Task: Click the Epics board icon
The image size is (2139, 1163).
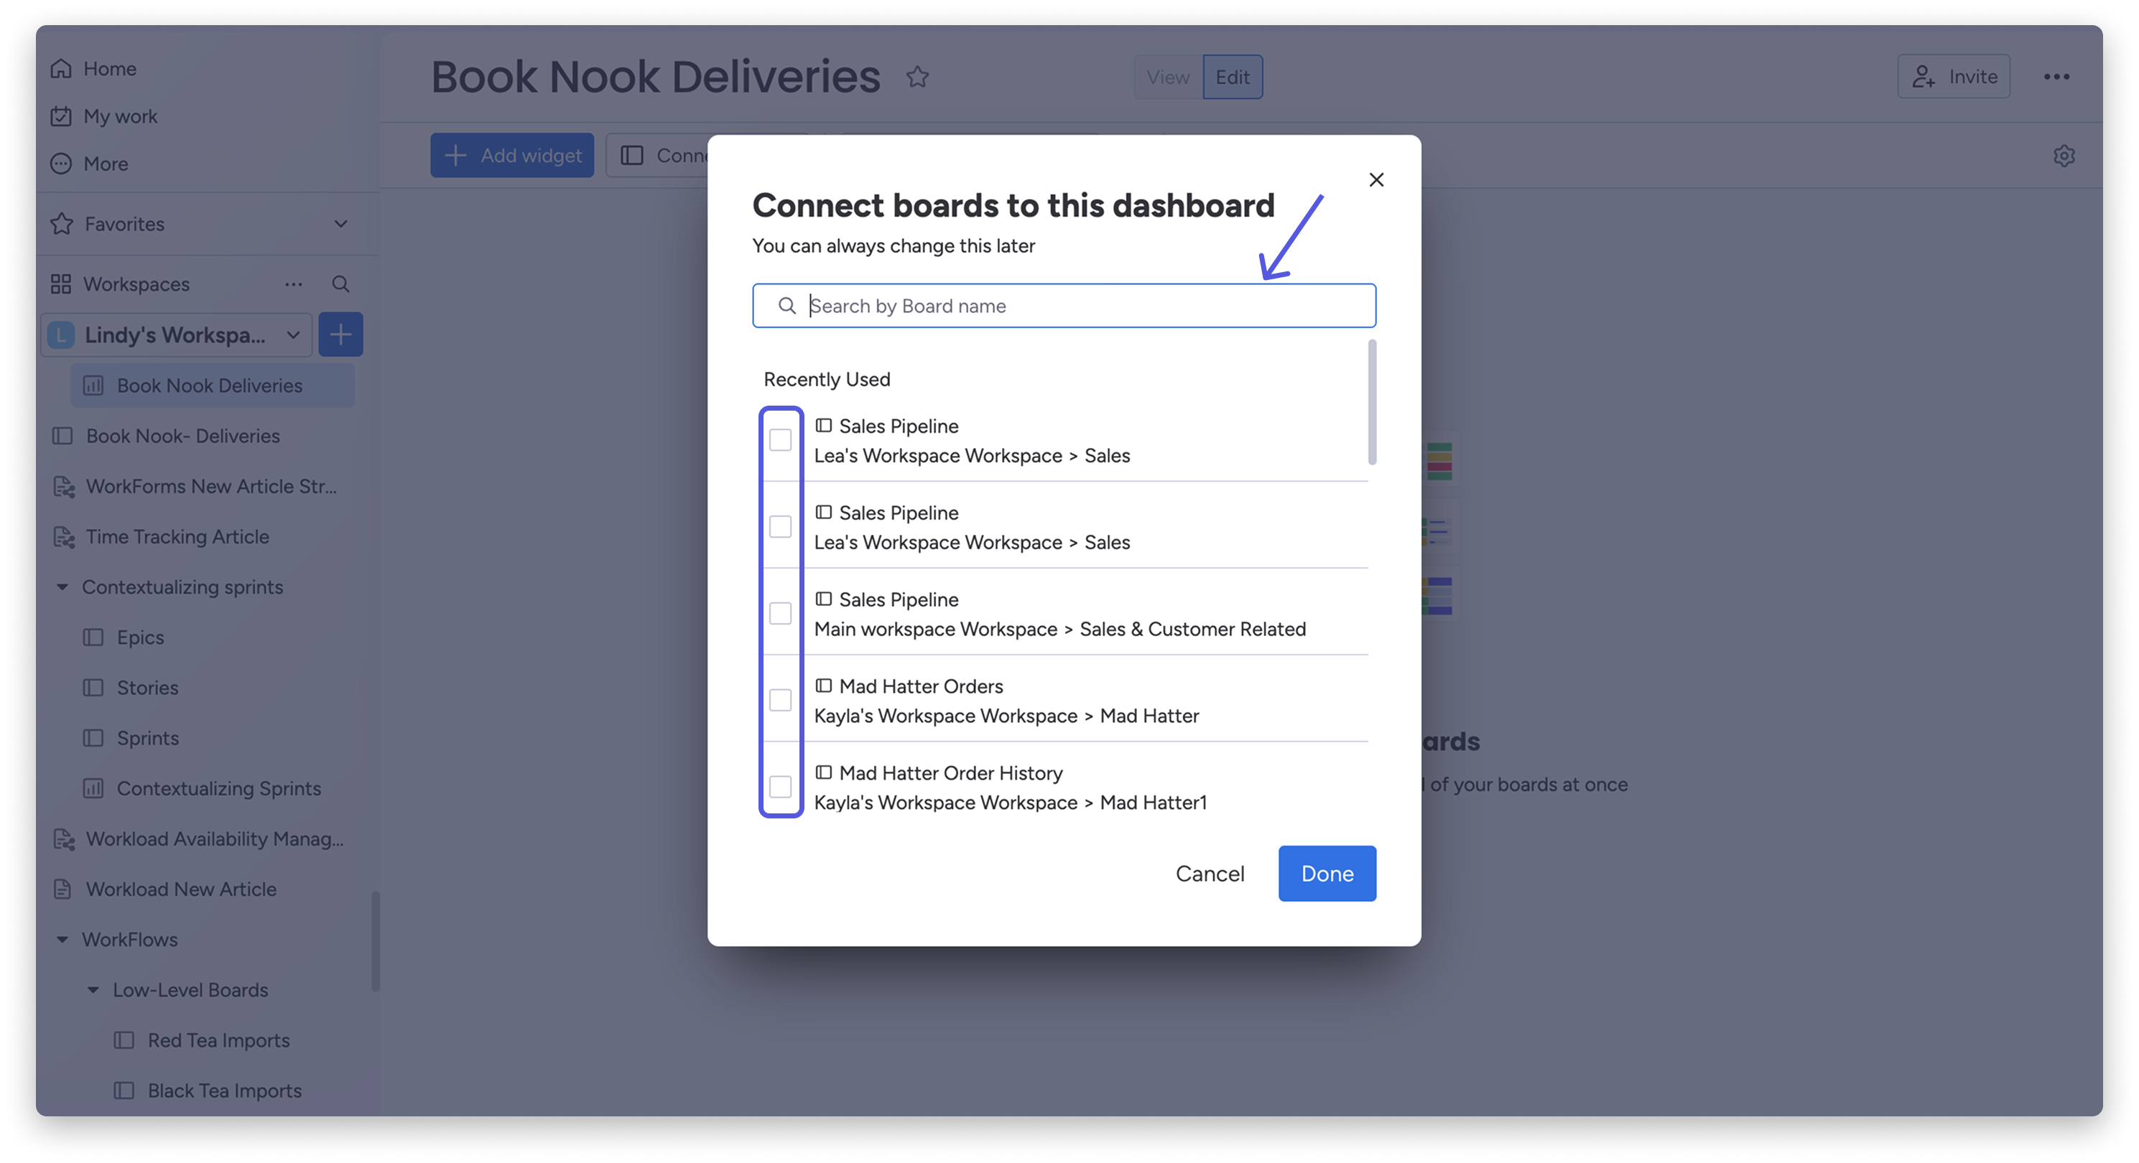Action: tap(93, 637)
